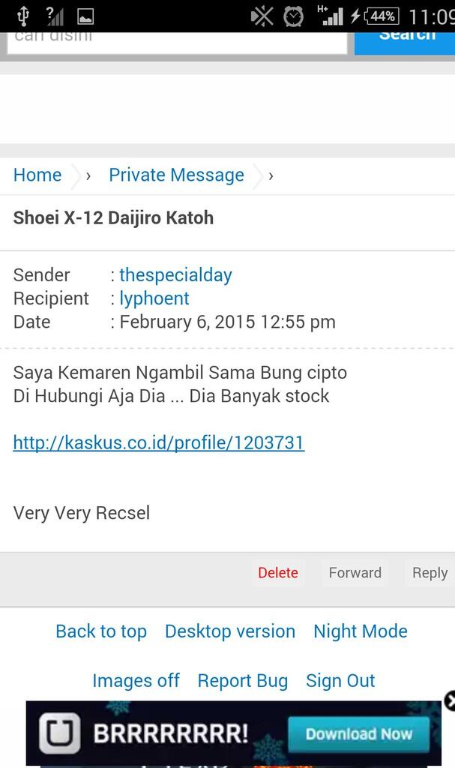455x768 pixels.
Task: Switch to Desktop version
Action: (x=229, y=631)
